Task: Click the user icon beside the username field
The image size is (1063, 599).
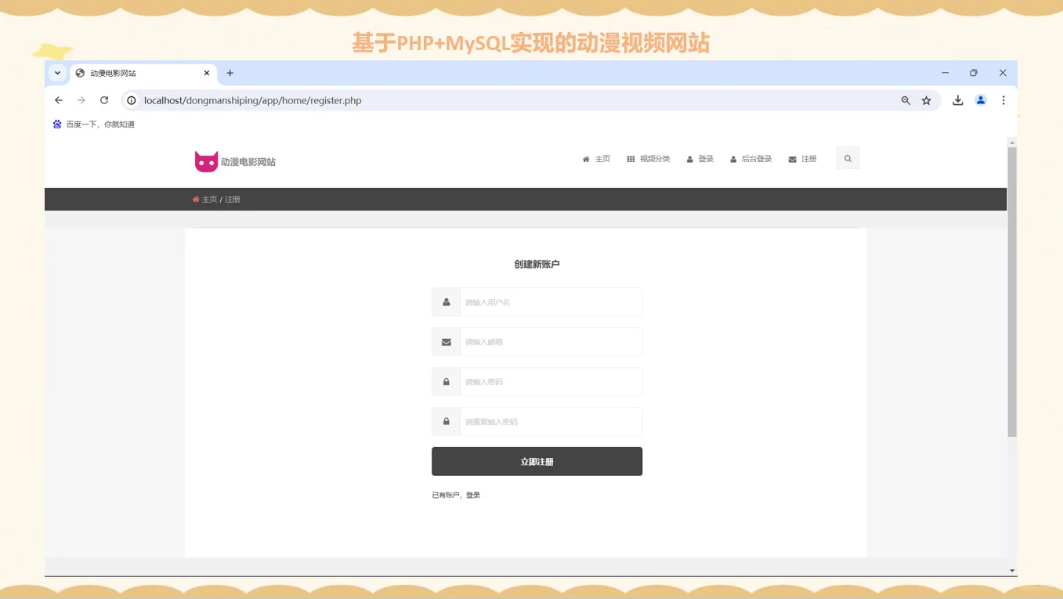Action: tap(446, 301)
